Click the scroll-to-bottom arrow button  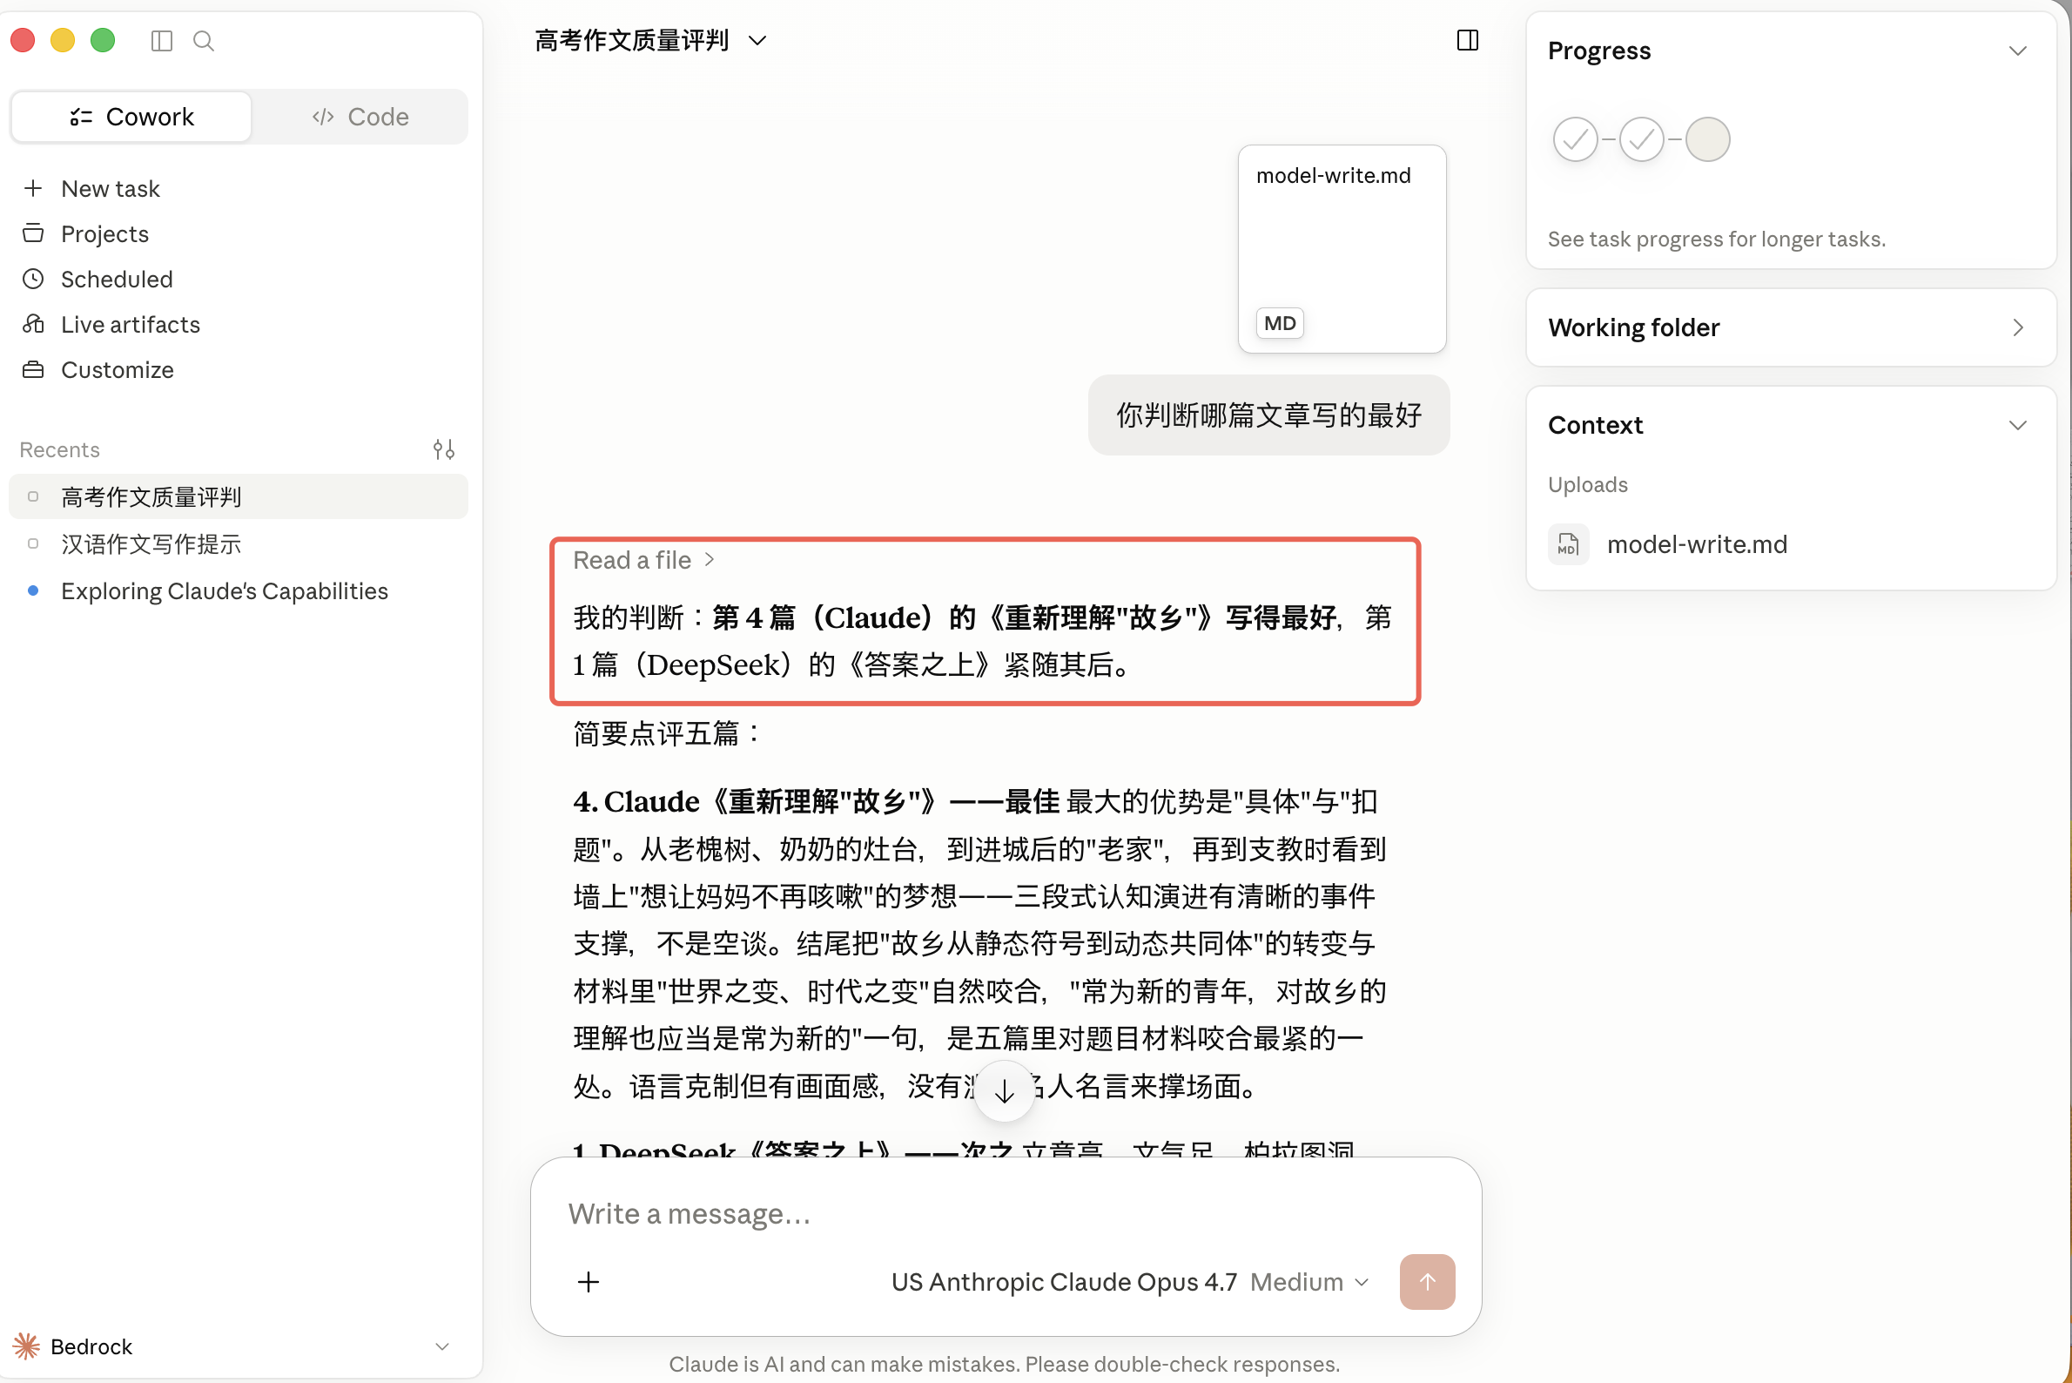click(x=1005, y=1092)
